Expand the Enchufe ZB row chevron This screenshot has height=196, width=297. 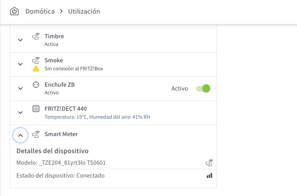pos(20,88)
